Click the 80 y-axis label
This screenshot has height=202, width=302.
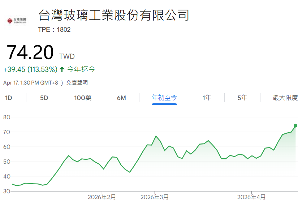tap(7, 117)
